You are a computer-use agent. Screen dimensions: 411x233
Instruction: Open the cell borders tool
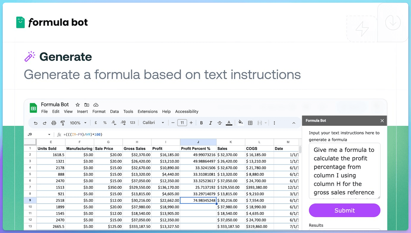(250, 123)
